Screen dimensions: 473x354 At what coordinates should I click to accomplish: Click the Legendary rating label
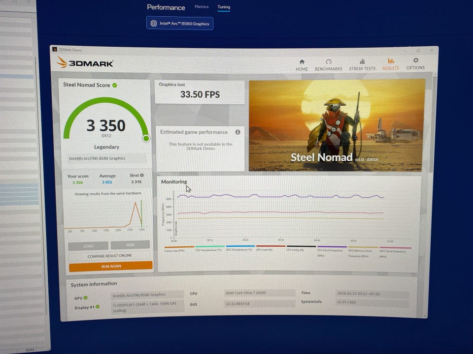click(106, 147)
